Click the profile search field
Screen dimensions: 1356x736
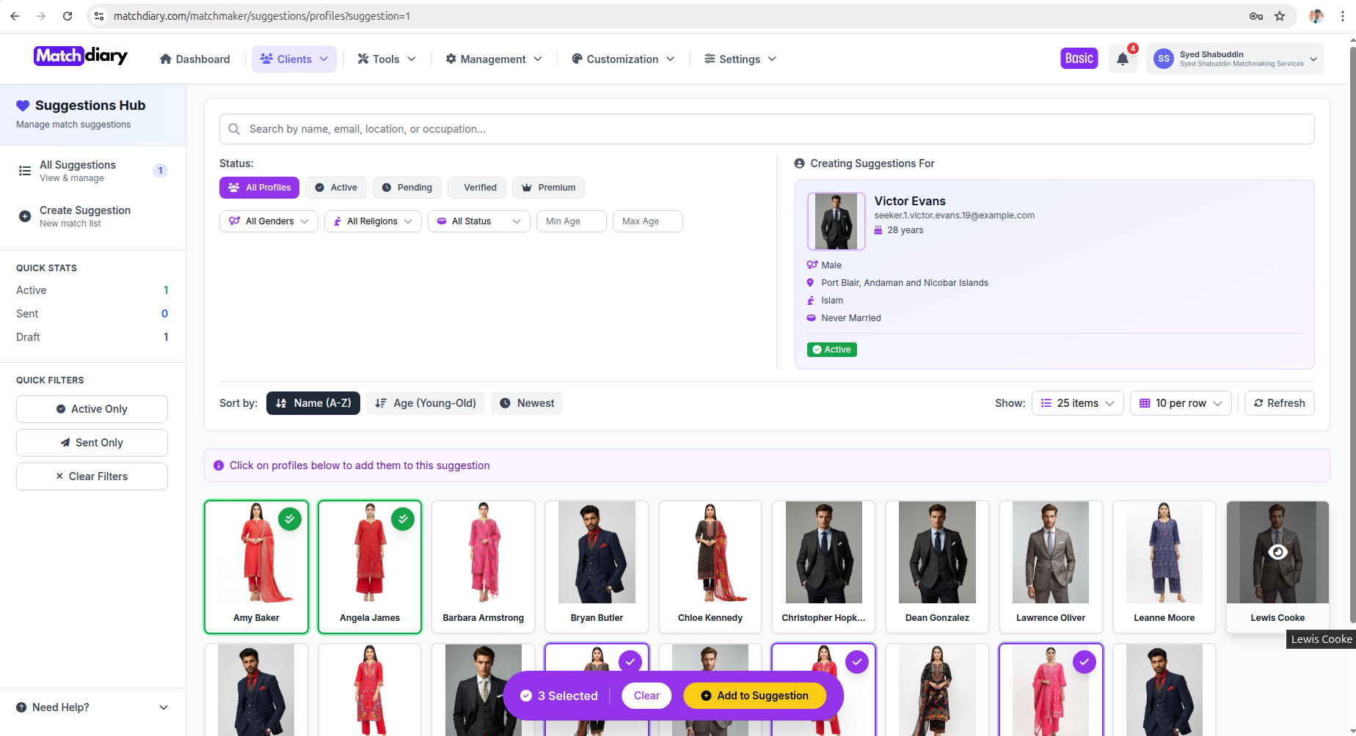(767, 129)
